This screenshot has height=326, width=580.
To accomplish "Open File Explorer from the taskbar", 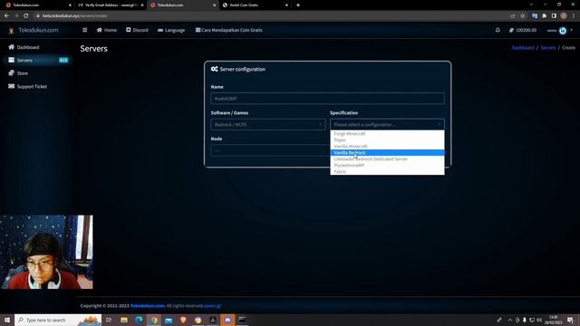I will pyautogui.click(x=124, y=320).
